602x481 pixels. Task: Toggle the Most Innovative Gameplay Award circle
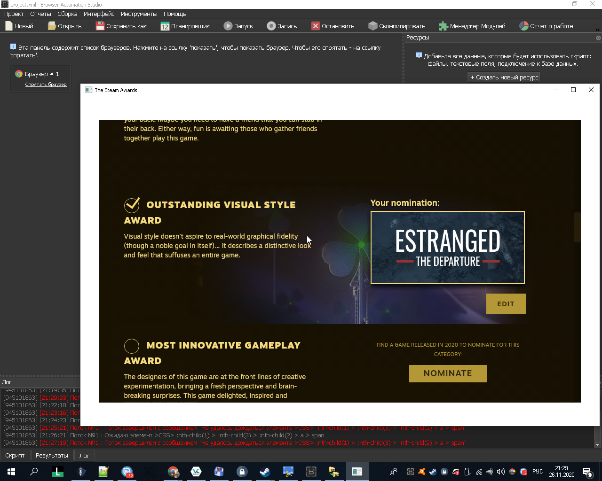[132, 346]
